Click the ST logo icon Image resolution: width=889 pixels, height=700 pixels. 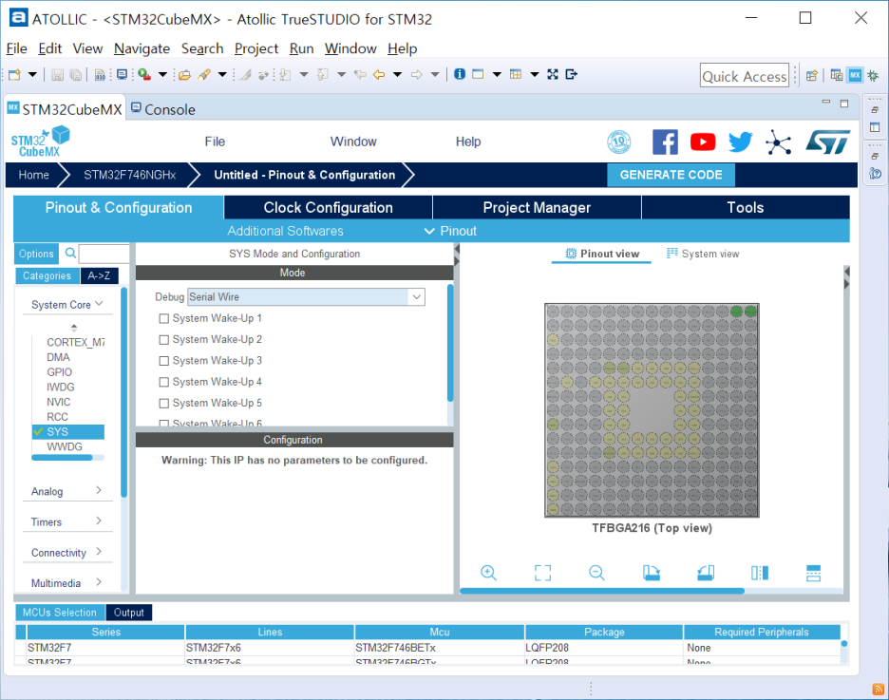click(x=828, y=142)
